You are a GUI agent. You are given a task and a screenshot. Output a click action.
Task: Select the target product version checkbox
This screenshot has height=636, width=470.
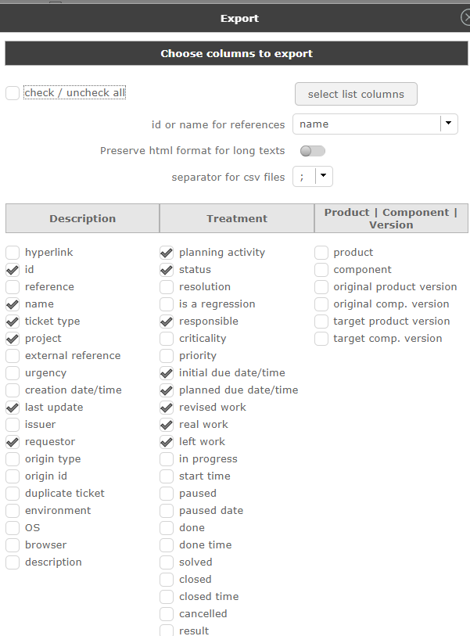click(321, 322)
